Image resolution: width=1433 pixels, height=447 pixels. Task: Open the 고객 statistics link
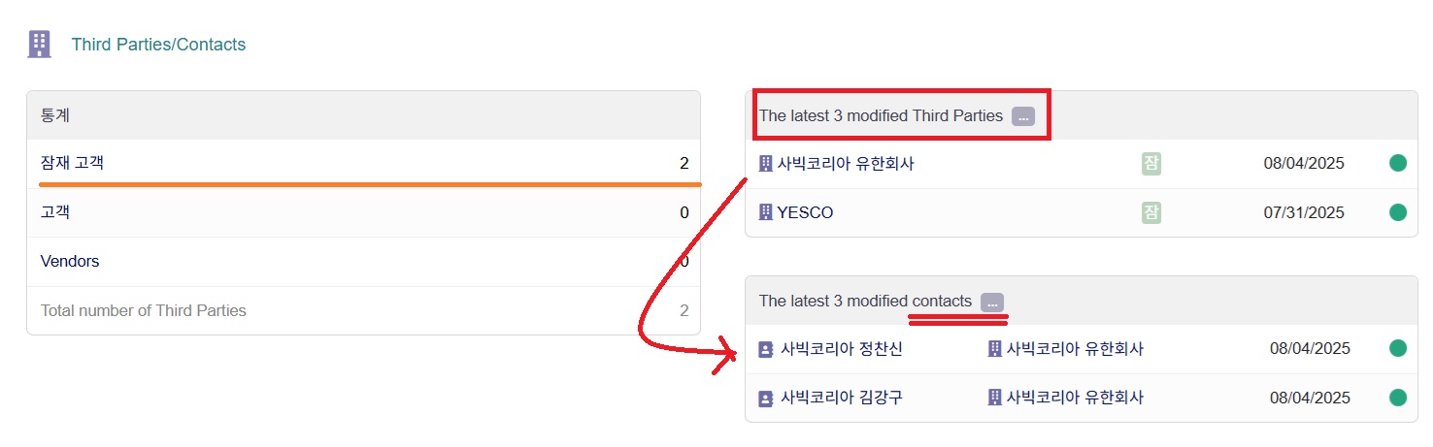click(55, 212)
